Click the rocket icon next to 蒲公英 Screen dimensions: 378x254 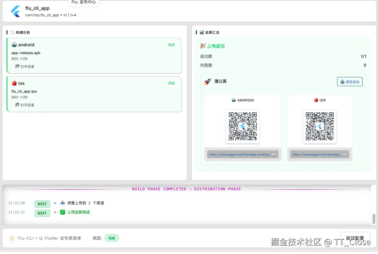(208, 81)
